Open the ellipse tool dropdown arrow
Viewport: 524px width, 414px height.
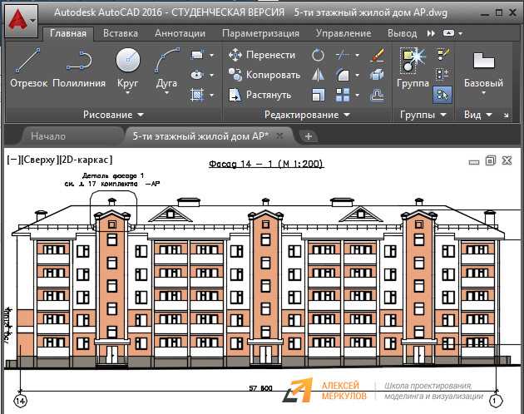[x=211, y=75]
